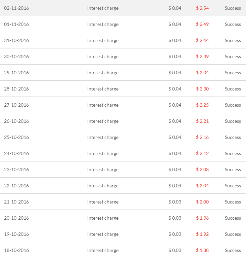Select the 27-10-2016 date cell
This screenshot has width=246, height=258.
pos(16,105)
